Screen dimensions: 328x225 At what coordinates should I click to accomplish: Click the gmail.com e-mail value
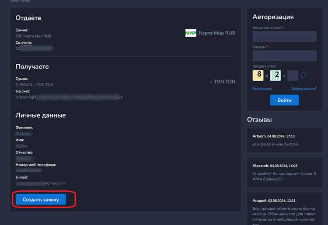40,183
